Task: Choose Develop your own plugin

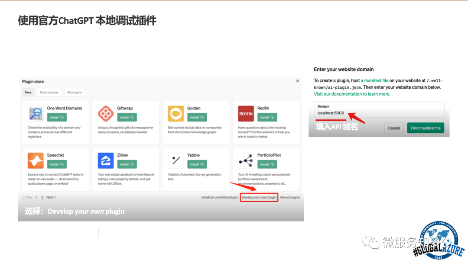Action: [259, 197]
